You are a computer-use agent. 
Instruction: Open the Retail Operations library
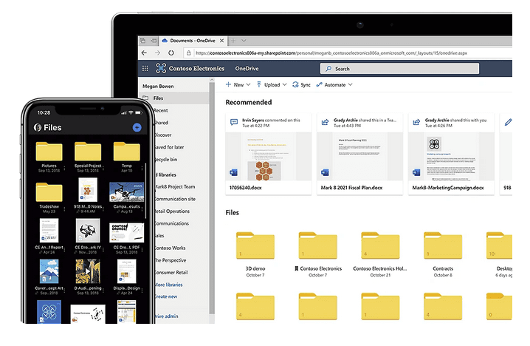click(173, 211)
